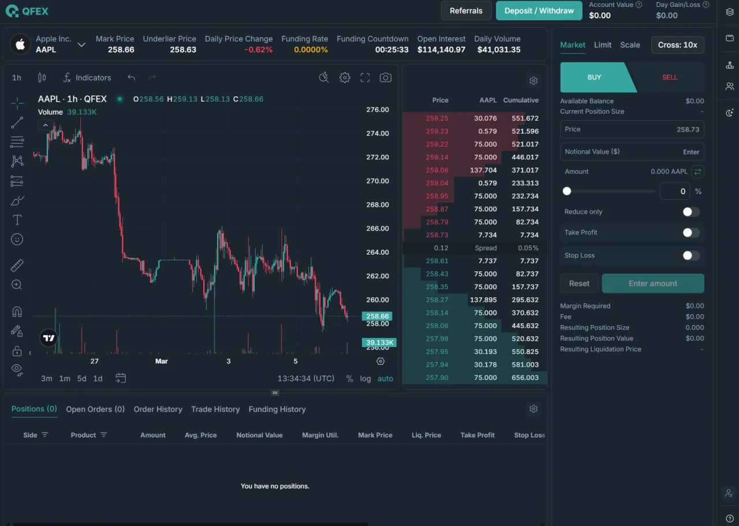
Task: Open positions table settings gear
Action: (533, 409)
